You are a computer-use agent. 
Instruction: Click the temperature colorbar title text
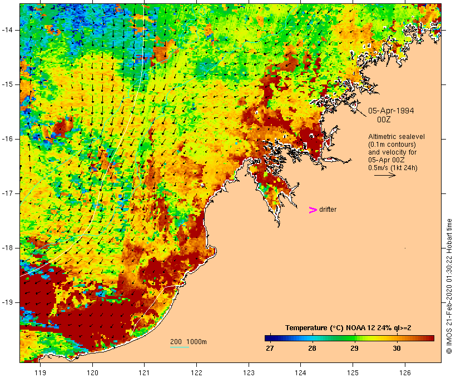348,328
